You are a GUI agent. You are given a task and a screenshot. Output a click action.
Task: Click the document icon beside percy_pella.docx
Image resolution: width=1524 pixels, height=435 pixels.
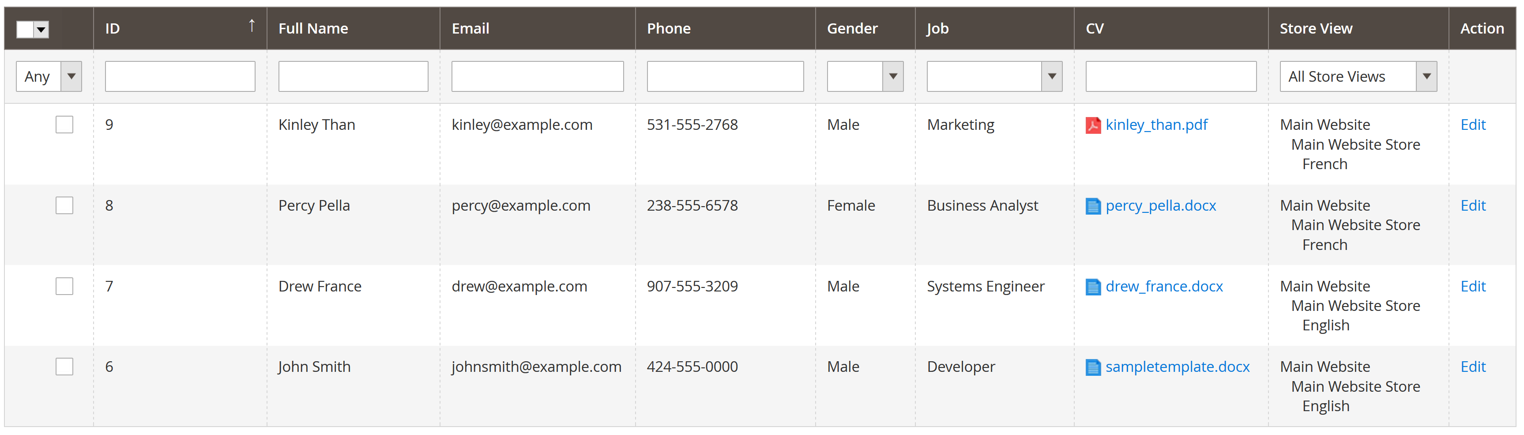(1093, 206)
